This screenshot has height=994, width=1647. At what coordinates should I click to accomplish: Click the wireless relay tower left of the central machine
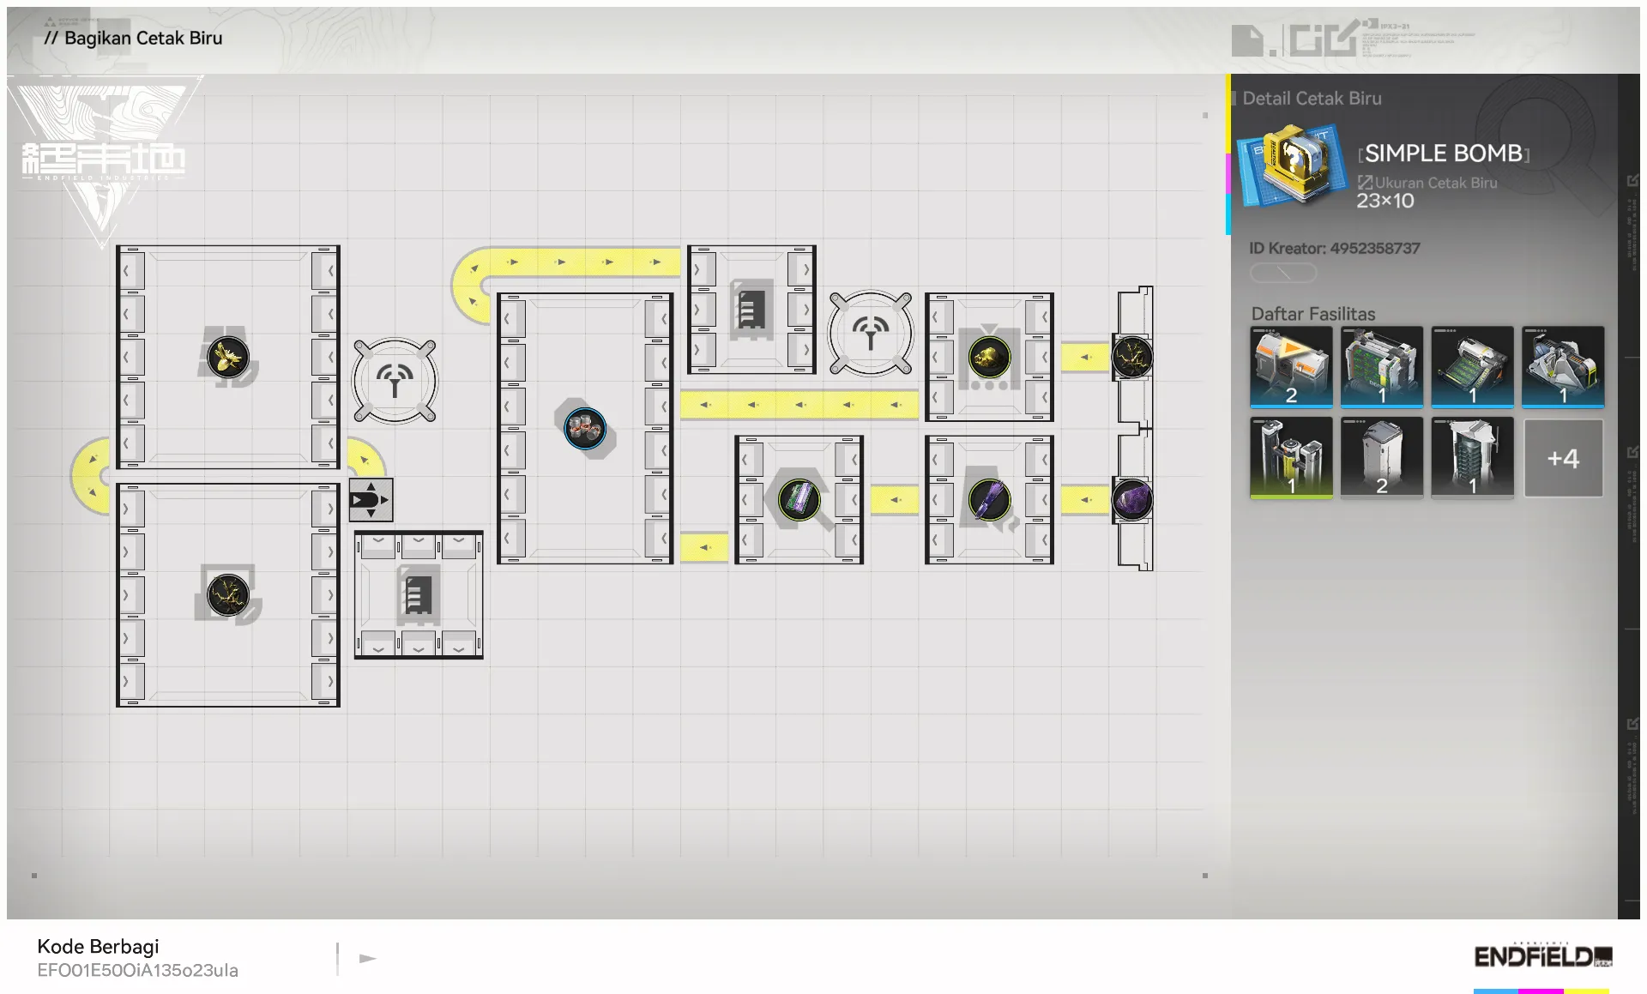tap(395, 381)
